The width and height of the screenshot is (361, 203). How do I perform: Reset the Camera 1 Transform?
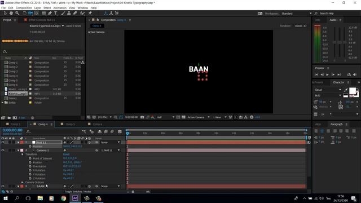pyautogui.click(x=67, y=155)
